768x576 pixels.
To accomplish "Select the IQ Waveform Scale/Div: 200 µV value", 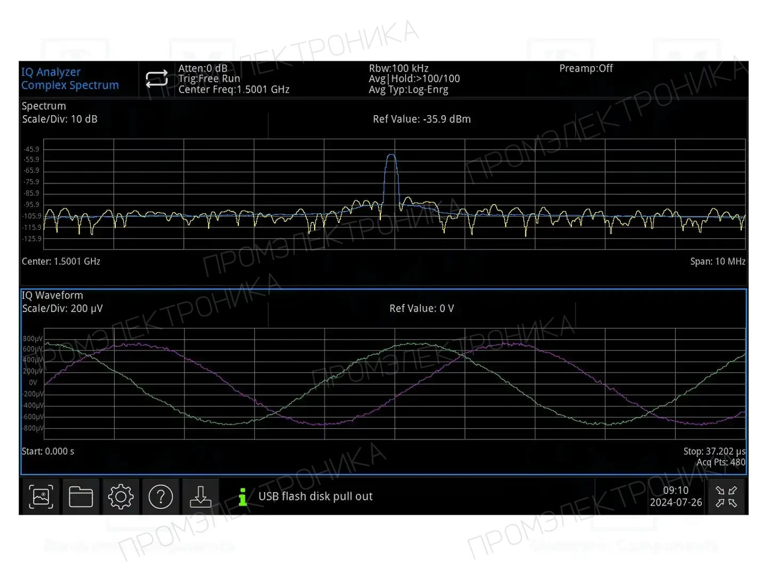I will (x=62, y=308).
